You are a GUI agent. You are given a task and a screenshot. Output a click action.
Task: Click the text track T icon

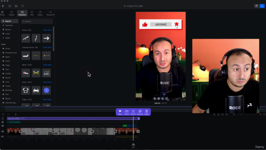click(2, 122)
